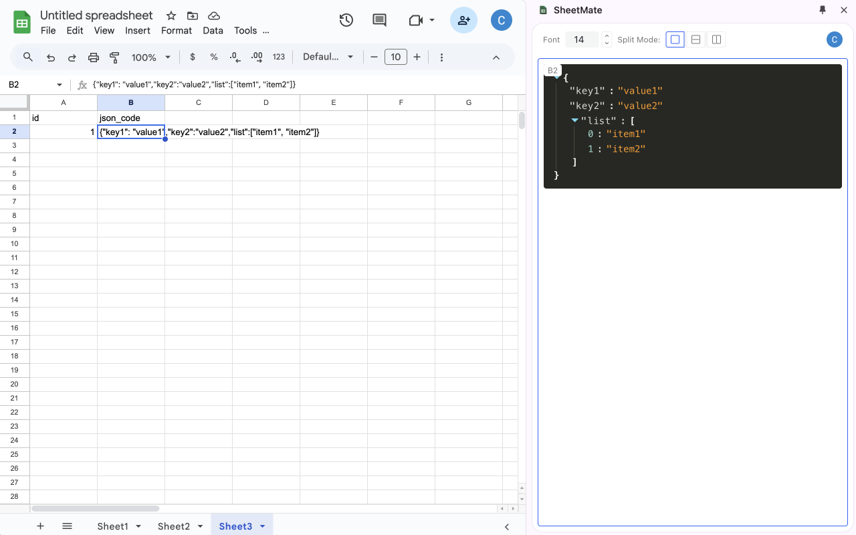Open the paint format tool
Image resolution: width=856 pixels, height=535 pixels.
point(114,57)
